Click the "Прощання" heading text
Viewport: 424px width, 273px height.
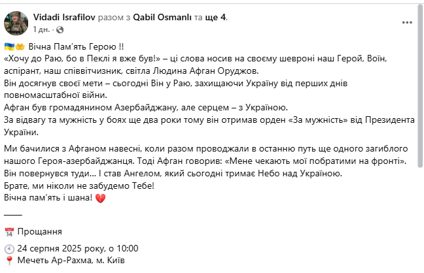(40, 231)
